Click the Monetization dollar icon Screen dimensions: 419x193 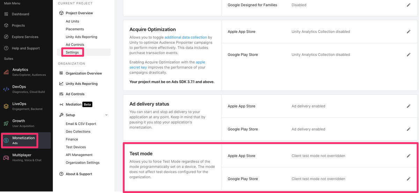pyautogui.click(x=6, y=140)
